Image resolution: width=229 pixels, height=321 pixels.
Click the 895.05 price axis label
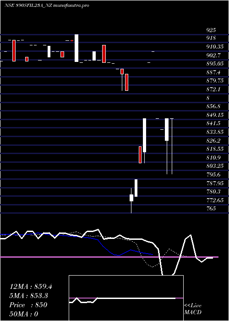tap(215, 64)
